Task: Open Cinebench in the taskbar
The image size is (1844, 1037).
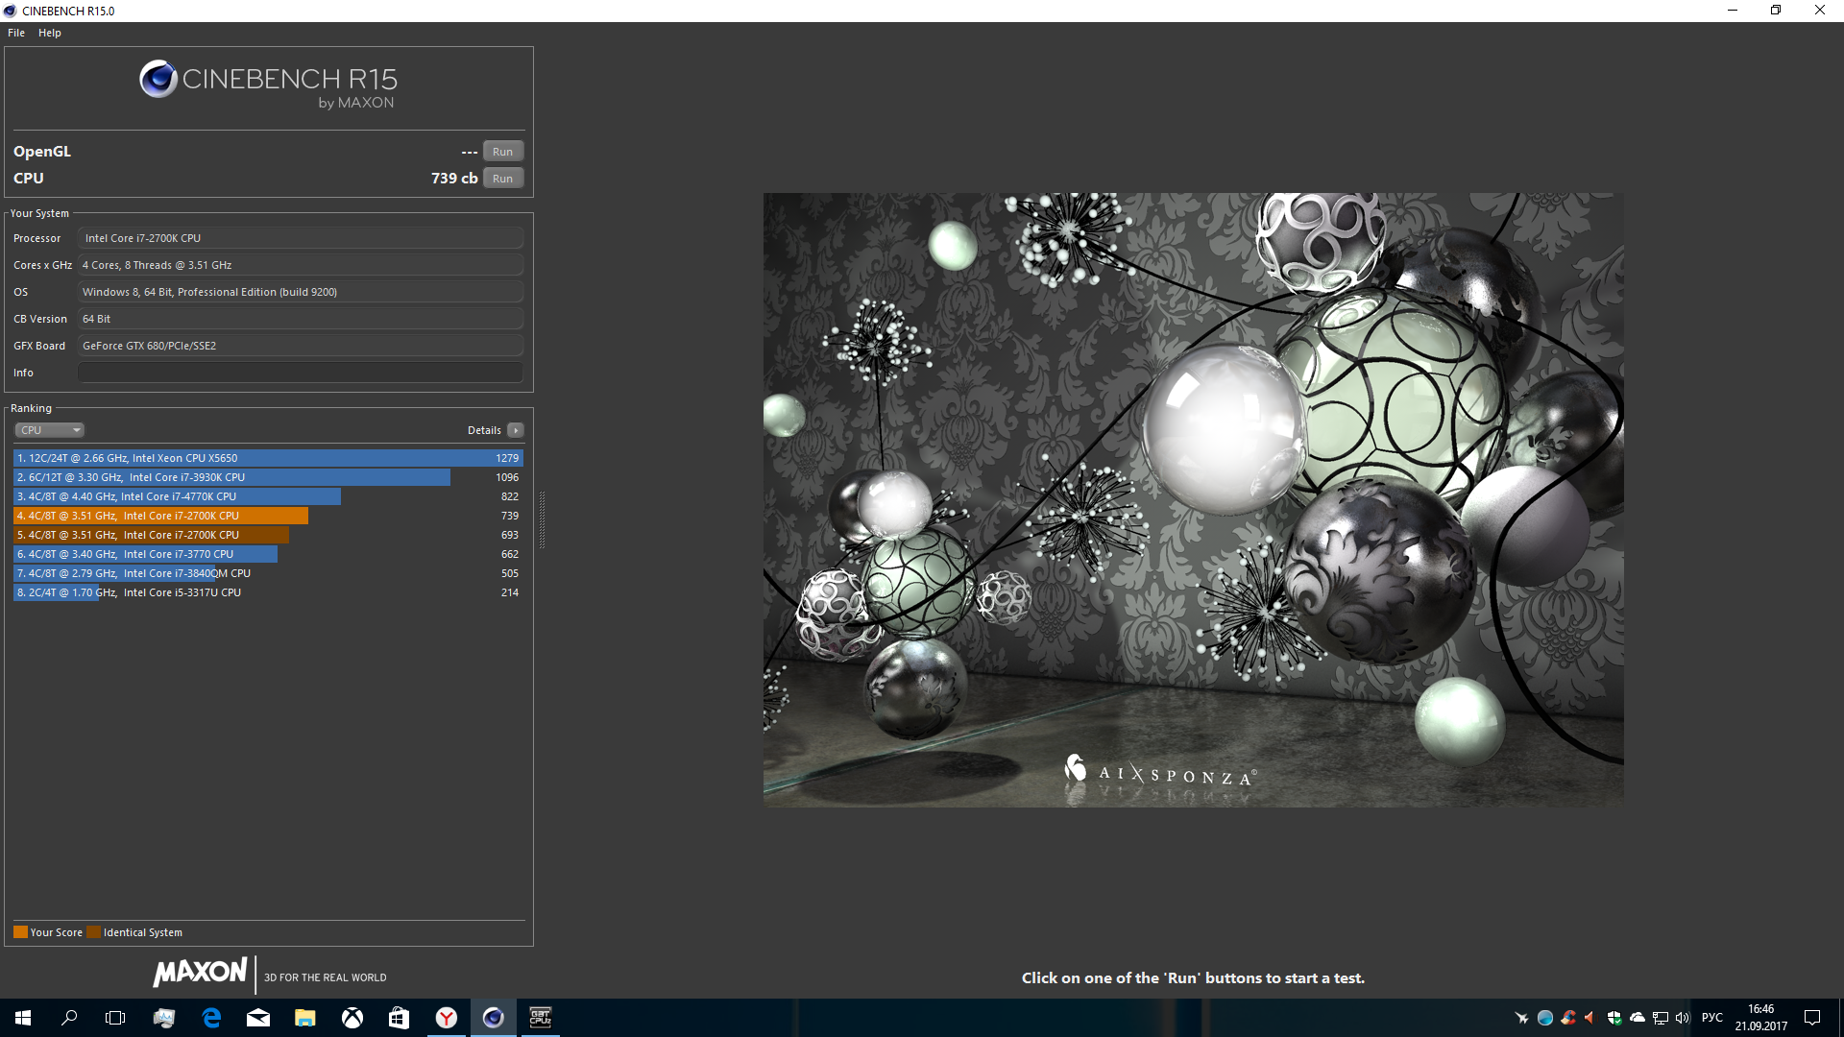Action: coord(493,1018)
